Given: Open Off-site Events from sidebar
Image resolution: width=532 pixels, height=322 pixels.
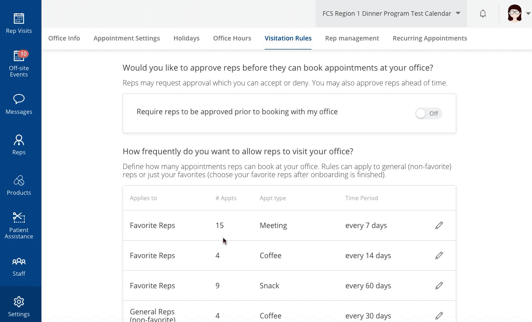Looking at the screenshot, I should pos(19,63).
